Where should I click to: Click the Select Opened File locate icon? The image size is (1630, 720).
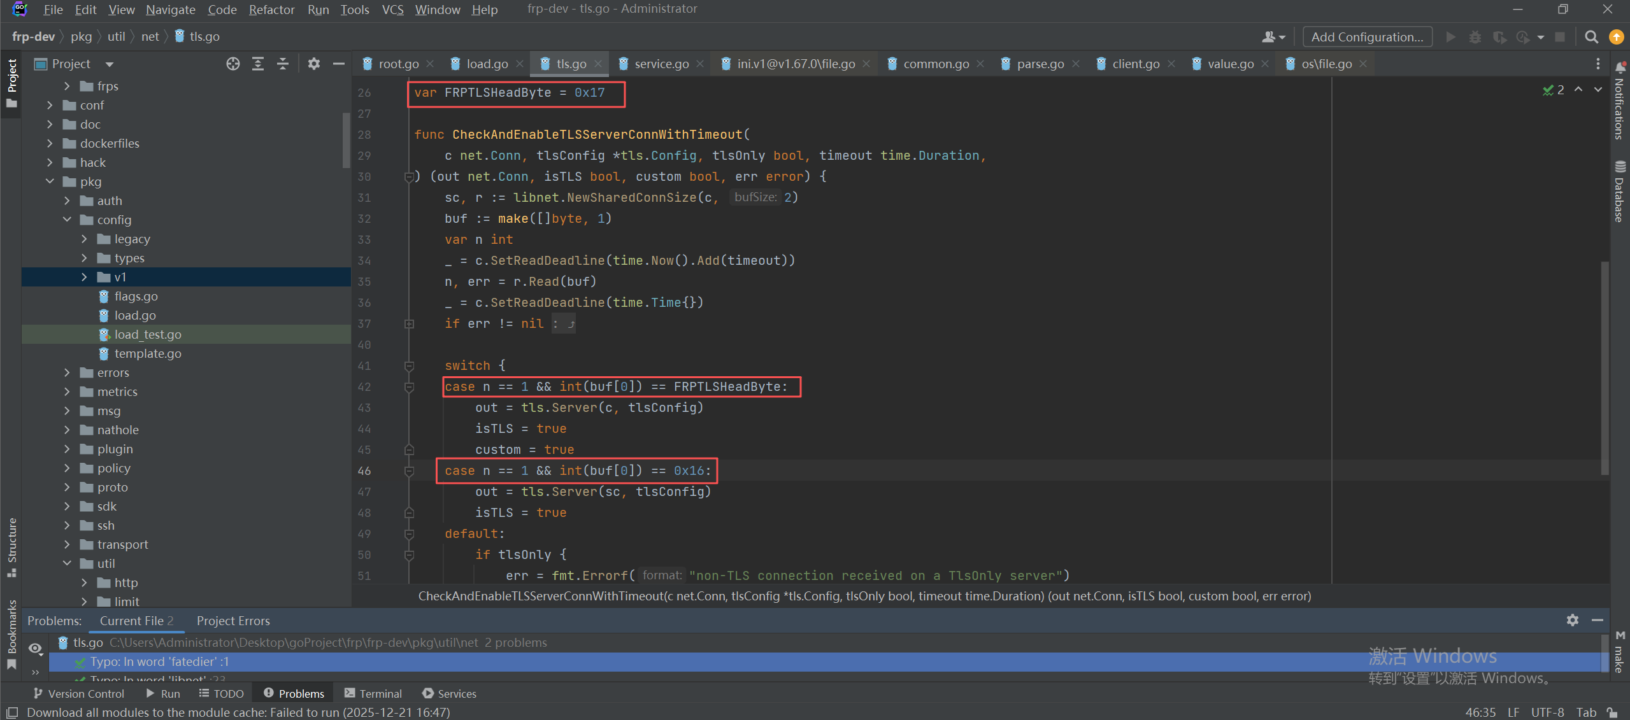(233, 64)
